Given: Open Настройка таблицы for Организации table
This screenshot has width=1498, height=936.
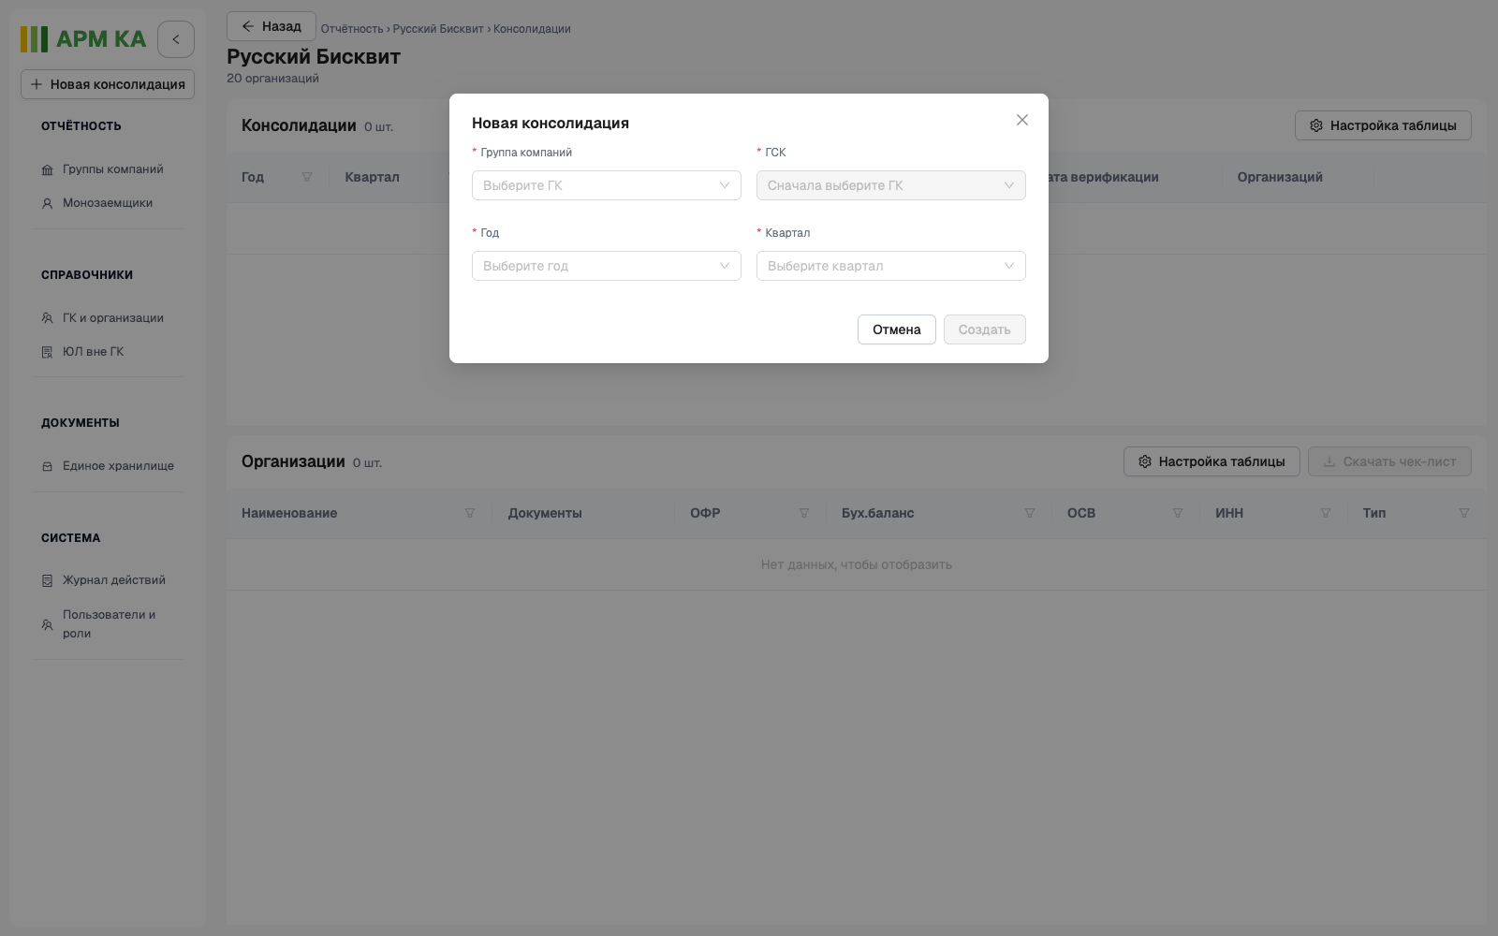Looking at the screenshot, I should [x=1212, y=461].
